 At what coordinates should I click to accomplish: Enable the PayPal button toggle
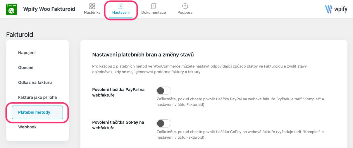coord(164,90)
